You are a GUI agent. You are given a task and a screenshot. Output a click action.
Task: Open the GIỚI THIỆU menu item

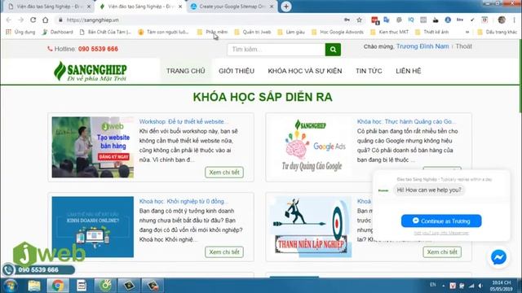pyautogui.click(x=237, y=71)
